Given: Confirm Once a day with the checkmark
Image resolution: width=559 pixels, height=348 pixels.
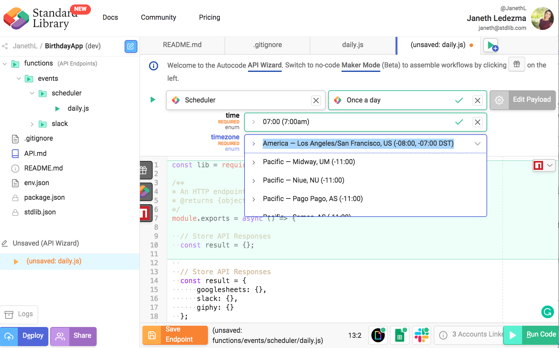Looking at the screenshot, I should pyautogui.click(x=459, y=101).
